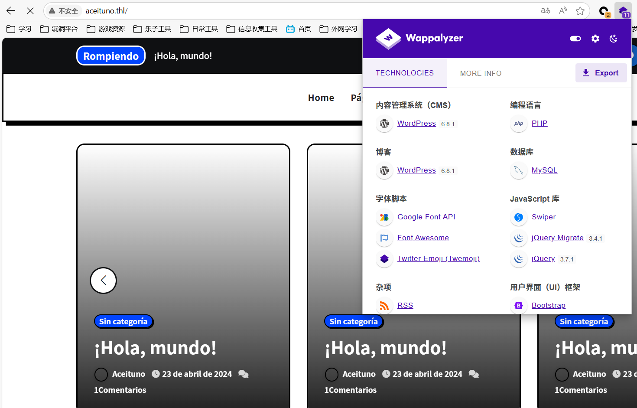Open the PHP technology link
Image resolution: width=637 pixels, height=408 pixels.
(x=539, y=123)
